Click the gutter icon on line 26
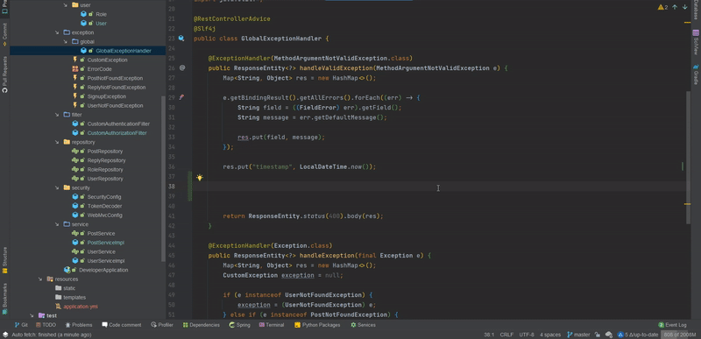 tap(182, 68)
